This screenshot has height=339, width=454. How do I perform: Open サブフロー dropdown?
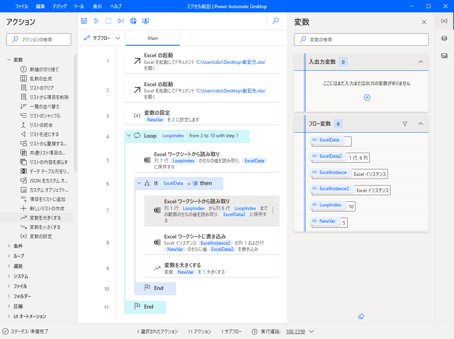[102, 38]
